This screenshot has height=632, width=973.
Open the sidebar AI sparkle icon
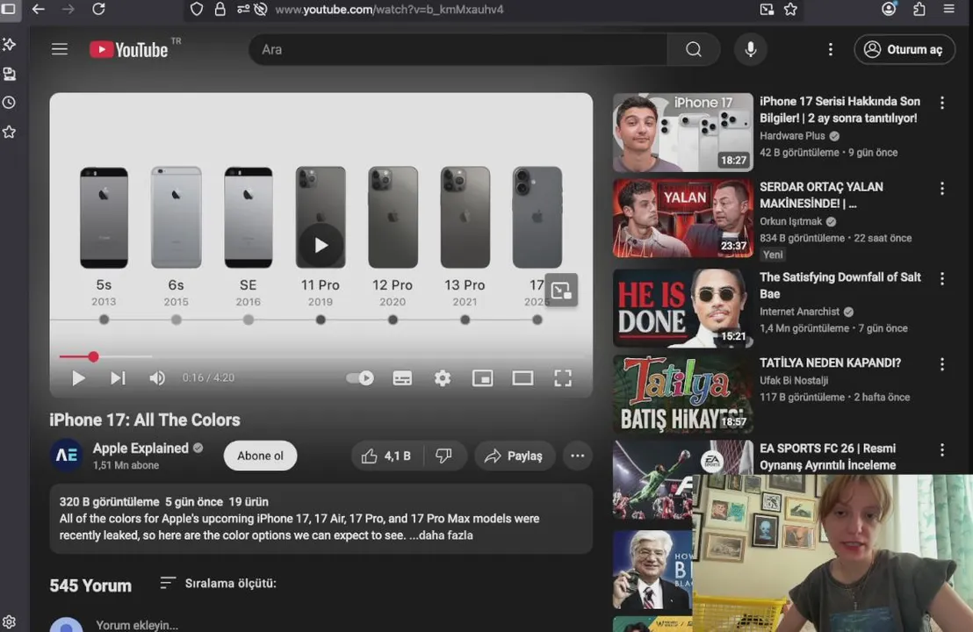pyautogui.click(x=10, y=44)
